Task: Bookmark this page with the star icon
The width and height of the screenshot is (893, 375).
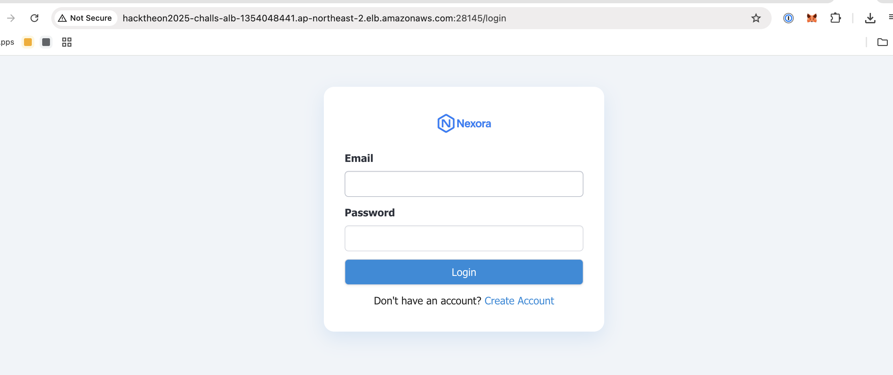Action: tap(756, 18)
